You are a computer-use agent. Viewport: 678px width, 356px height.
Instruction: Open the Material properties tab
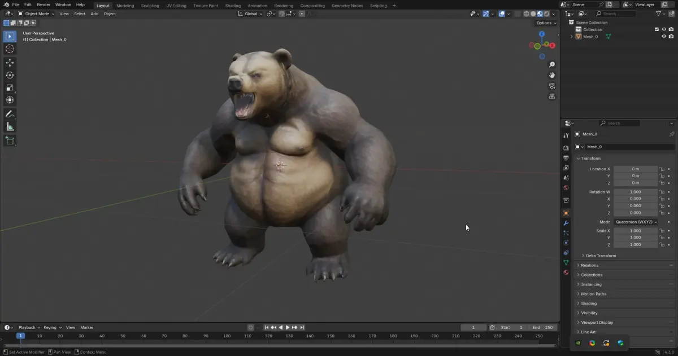[x=566, y=272]
